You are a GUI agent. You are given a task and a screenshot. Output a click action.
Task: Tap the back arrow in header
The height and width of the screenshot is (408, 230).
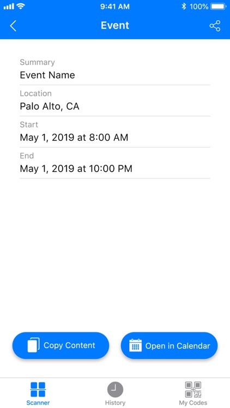[13, 26]
